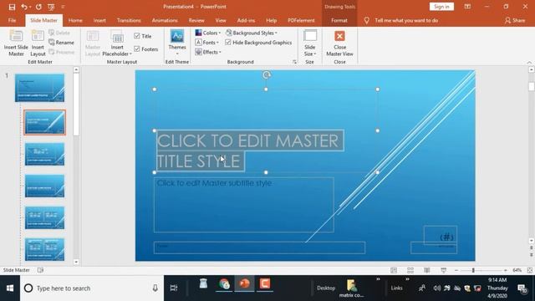
Task: Open Chrome from the taskbar
Action: click(224, 284)
